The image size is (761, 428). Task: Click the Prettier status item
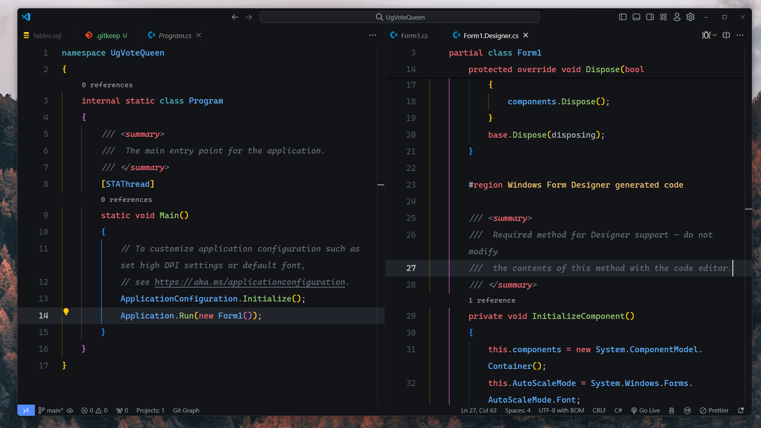click(x=714, y=410)
